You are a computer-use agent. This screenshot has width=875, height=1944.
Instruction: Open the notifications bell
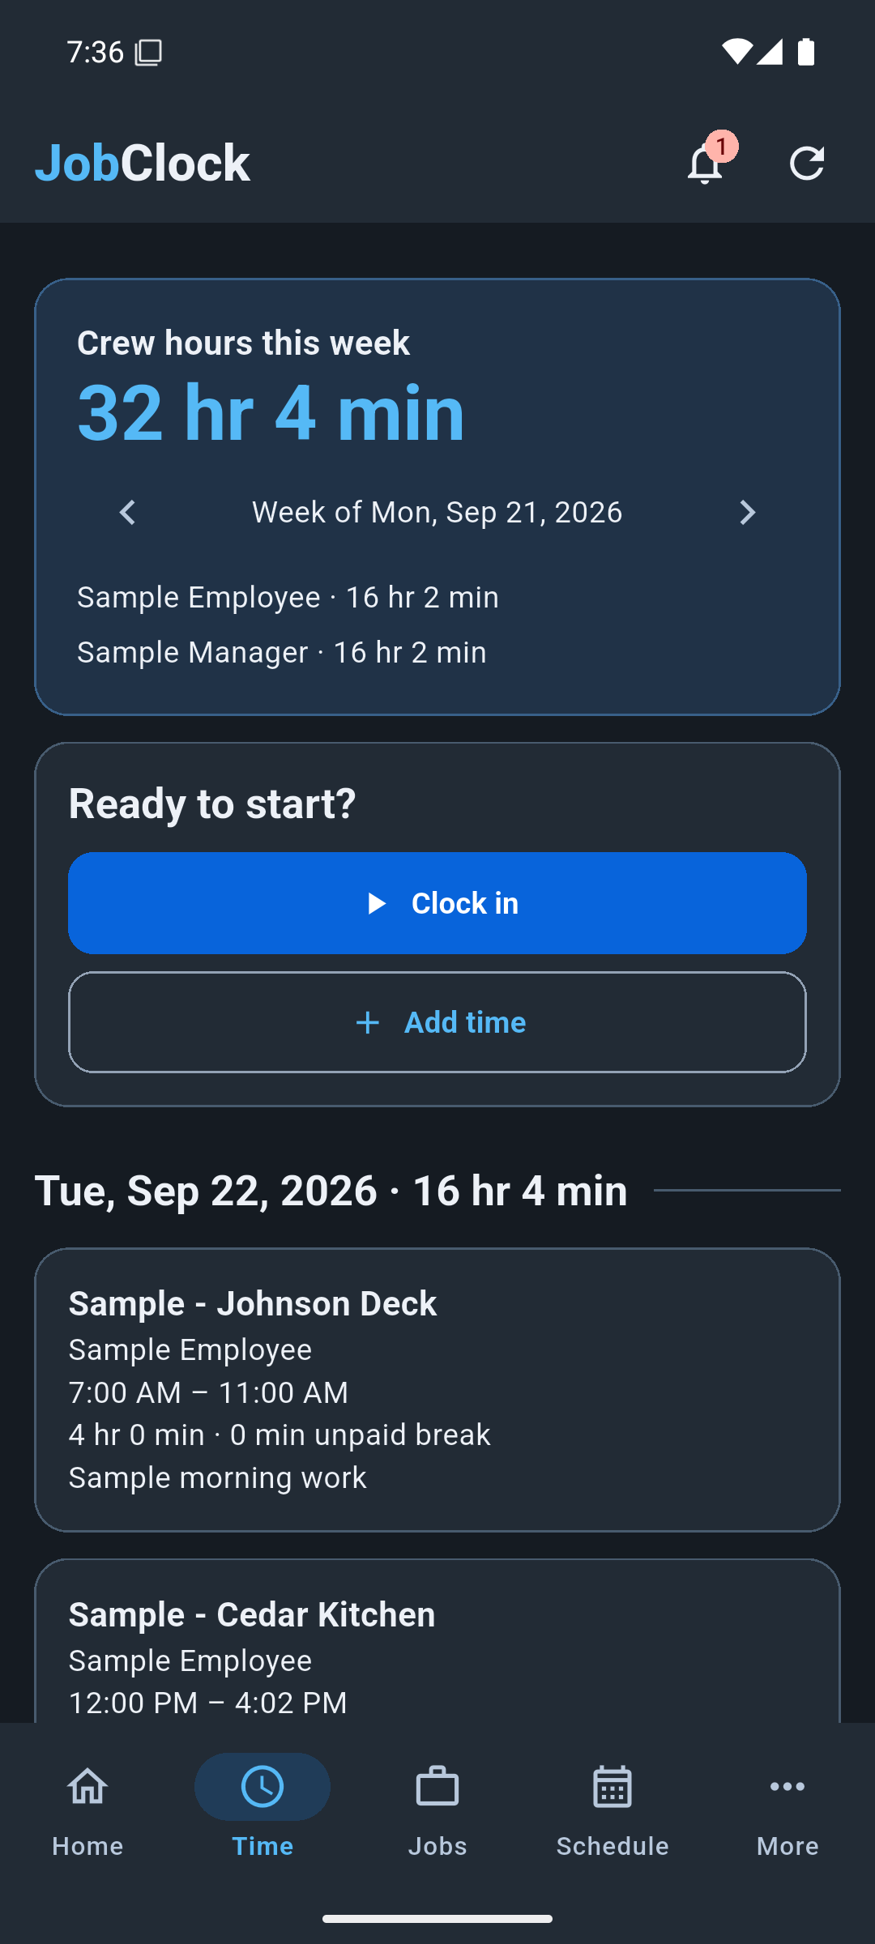705,164
